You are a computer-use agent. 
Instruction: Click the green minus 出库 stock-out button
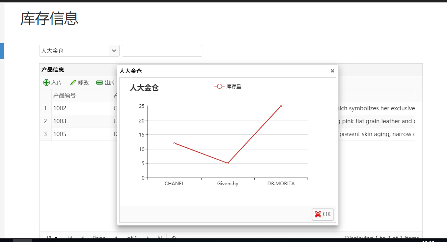tap(106, 83)
